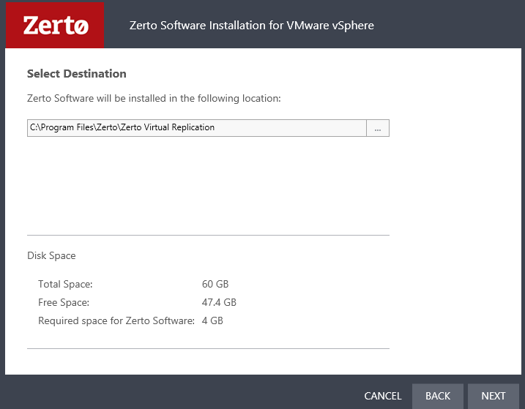Screen dimensions: 525x409
Task: Click the installation path input field
Action: (197, 128)
